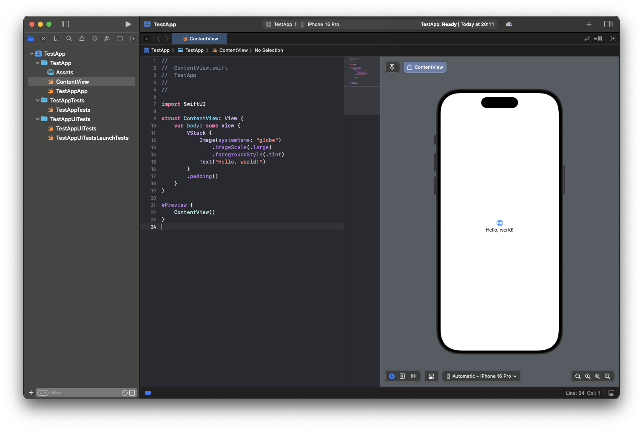Open the Report navigator
The width and height of the screenshot is (643, 430).
(x=133, y=38)
